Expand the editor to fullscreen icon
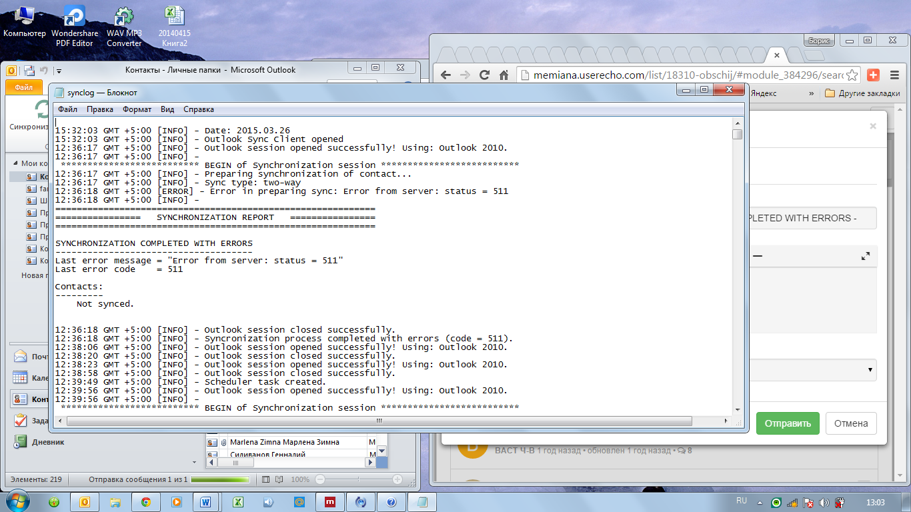This screenshot has width=911, height=512. 866,256
